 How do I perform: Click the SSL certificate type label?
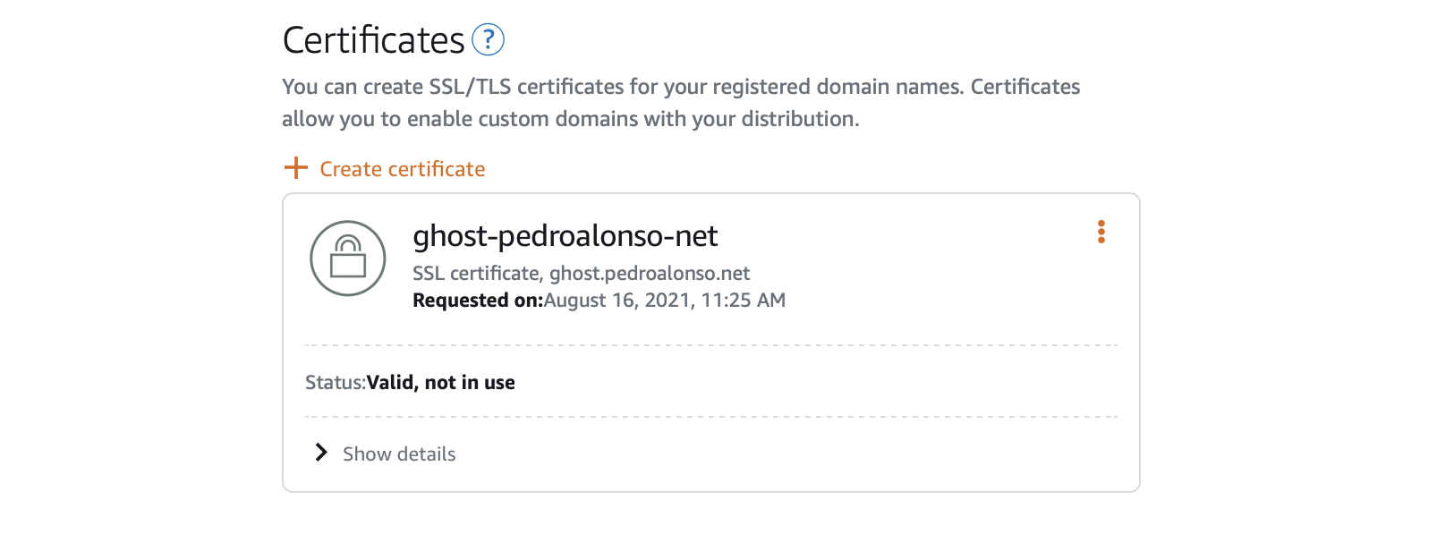pyautogui.click(x=476, y=274)
